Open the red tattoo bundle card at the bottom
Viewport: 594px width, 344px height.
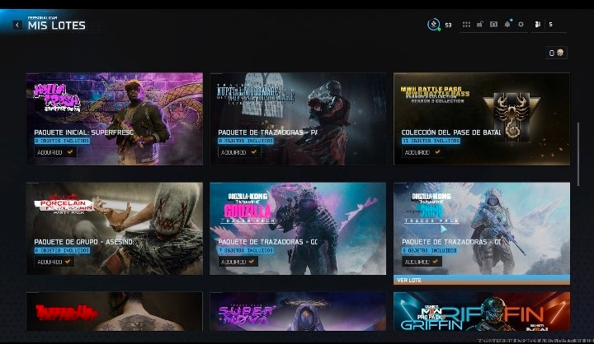click(x=115, y=311)
